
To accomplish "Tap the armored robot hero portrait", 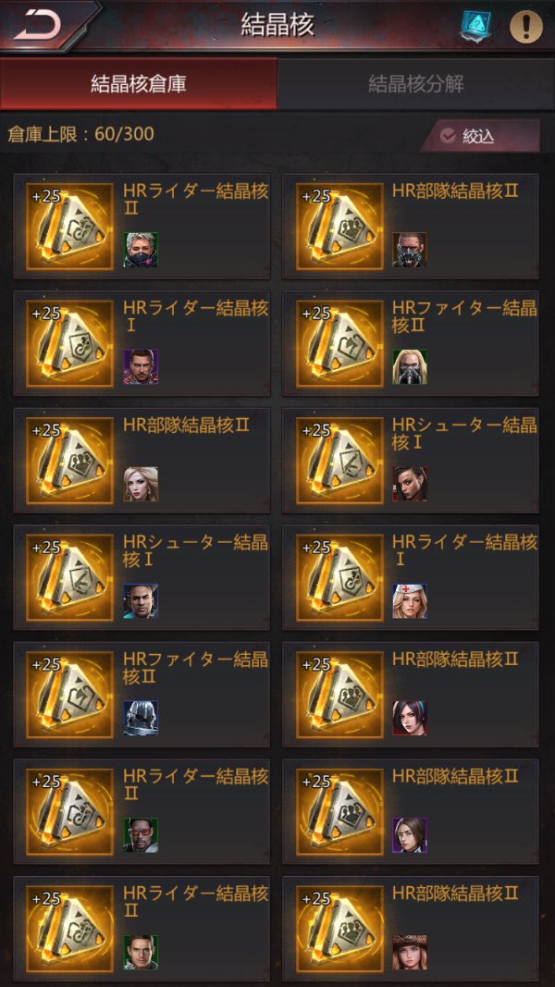I will (141, 718).
